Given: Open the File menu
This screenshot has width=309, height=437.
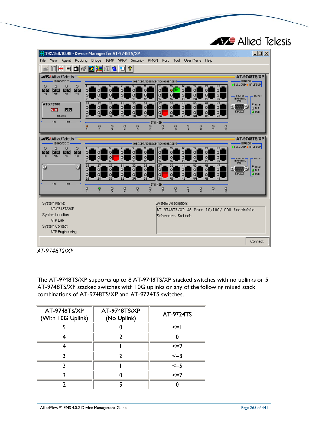Looking at the screenshot, I should pyautogui.click(x=43, y=60).
